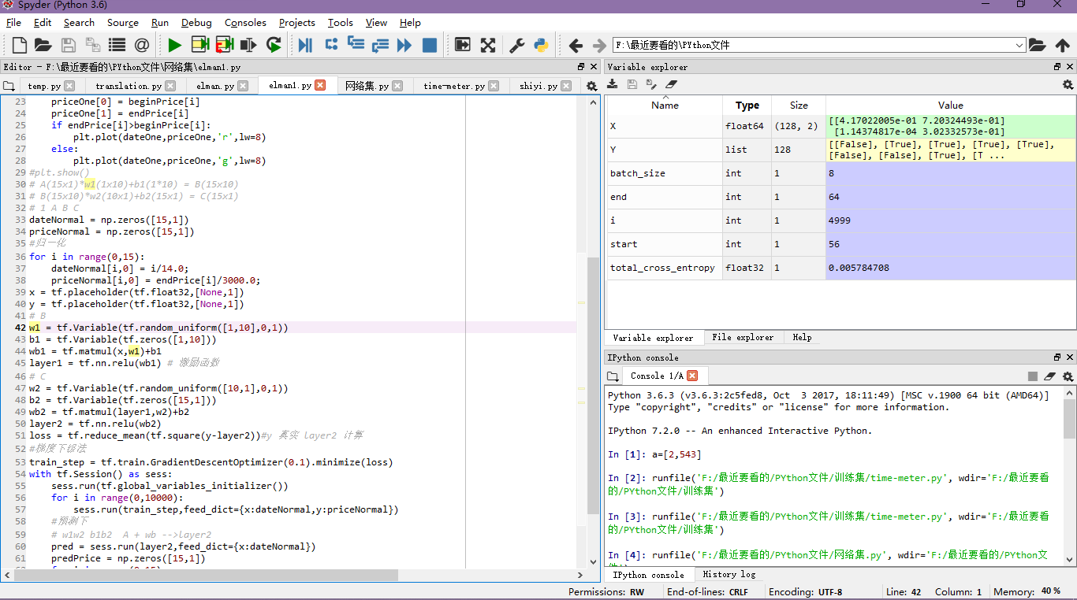The height and width of the screenshot is (600, 1077).
Task: Select the total_cross_entropy variable row
Action: point(662,268)
